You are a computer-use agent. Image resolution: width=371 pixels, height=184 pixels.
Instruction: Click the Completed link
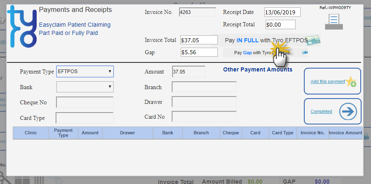321,111
